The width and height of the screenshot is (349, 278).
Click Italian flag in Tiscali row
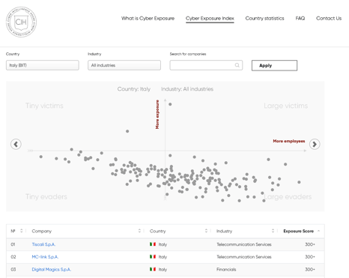(153, 244)
